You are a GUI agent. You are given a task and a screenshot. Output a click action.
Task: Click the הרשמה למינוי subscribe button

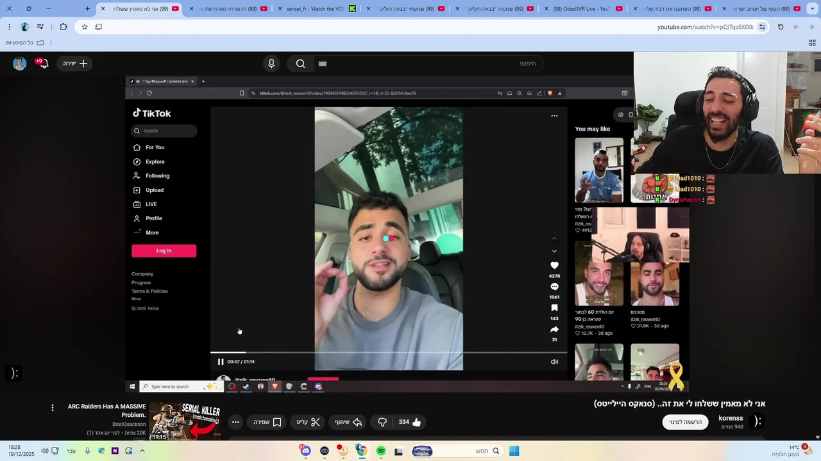[686, 422]
